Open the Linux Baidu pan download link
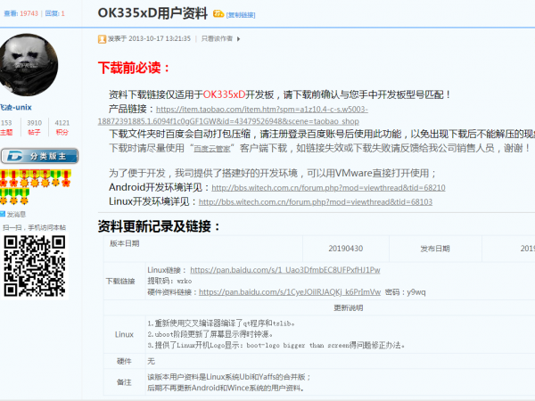This screenshot has width=535, height=401. [x=285, y=269]
